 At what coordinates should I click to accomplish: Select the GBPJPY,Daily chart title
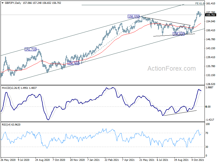tap(13, 3)
